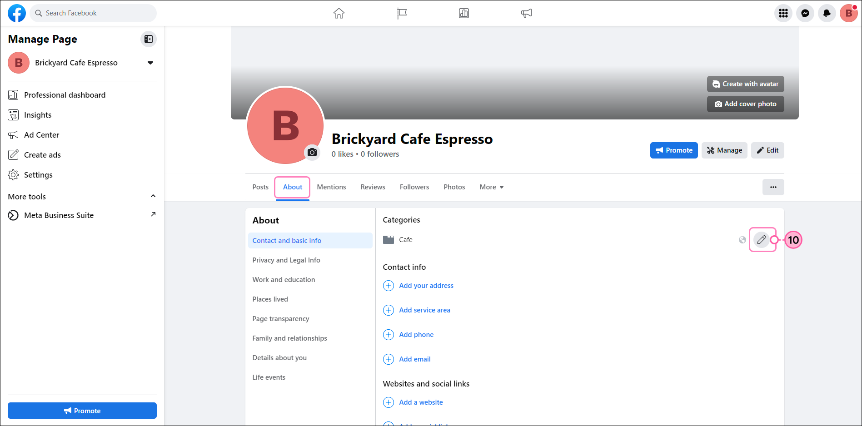
Task: Select Family and relationships
Action: tap(310, 338)
